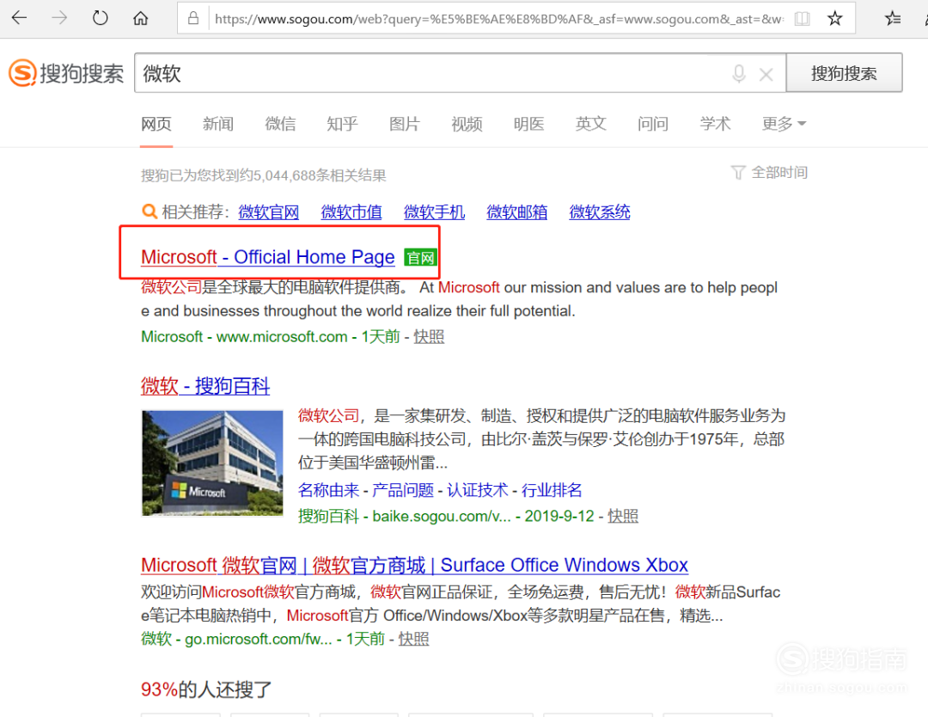Open Microsoft - Official Home Page result
This screenshot has width=928, height=717.
pos(267,257)
